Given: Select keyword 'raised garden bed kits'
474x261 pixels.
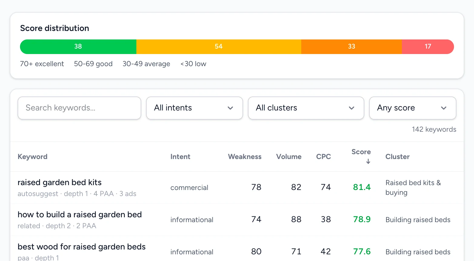Looking at the screenshot, I should [60, 182].
